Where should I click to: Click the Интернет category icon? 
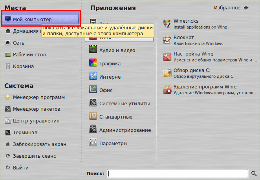coord(93,76)
